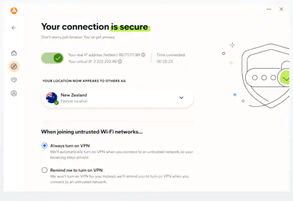293x201 pixels.
Task: Select Always turn on VPN option
Action: pos(44,146)
